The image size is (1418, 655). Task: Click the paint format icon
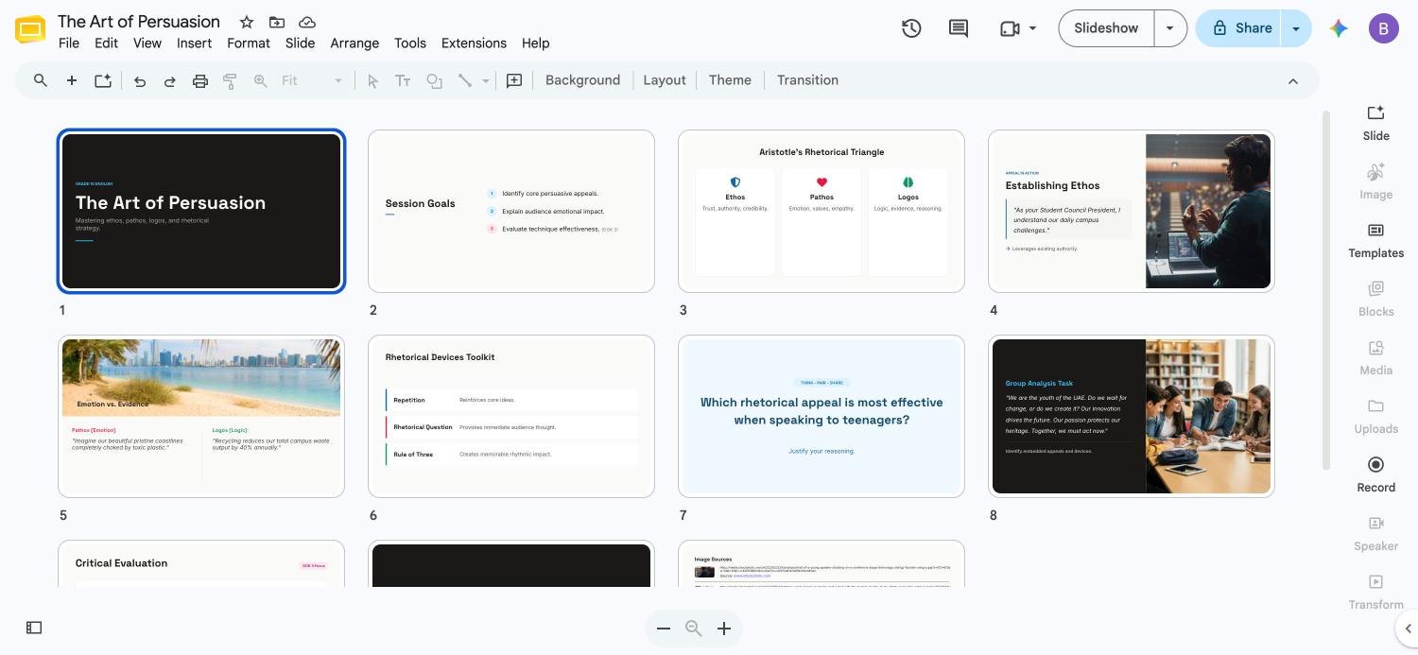[230, 80]
